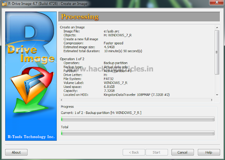
Task: Click the Current operation progress bar
Action: (138, 119)
